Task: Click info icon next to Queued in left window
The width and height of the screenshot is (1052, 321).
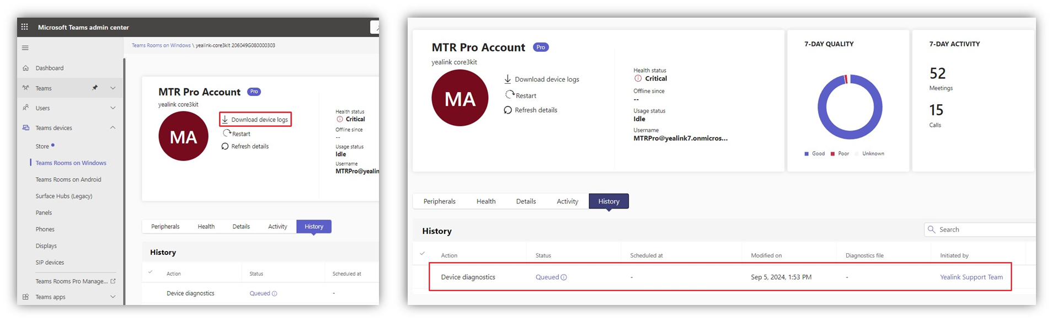Action: 274,293
